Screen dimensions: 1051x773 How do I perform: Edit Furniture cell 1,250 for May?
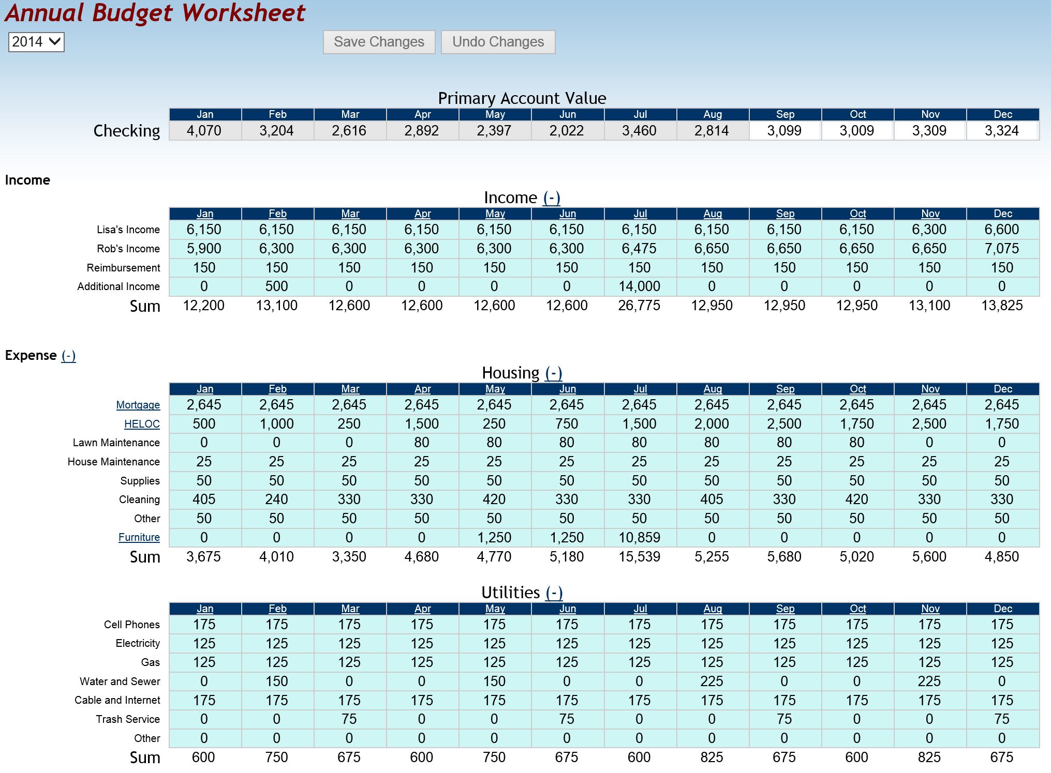point(495,538)
